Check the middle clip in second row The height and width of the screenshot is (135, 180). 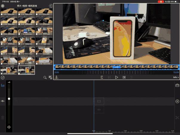[19, 24]
